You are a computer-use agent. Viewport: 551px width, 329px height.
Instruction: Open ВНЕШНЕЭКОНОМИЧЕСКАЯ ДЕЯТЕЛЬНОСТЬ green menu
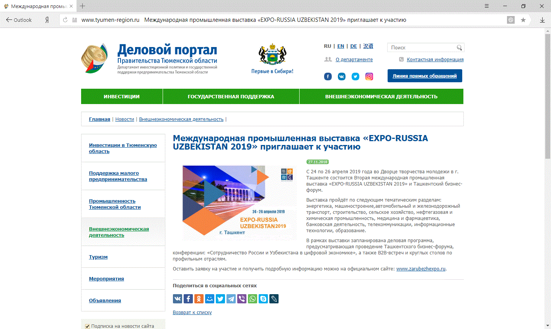click(x=381, y=96)
